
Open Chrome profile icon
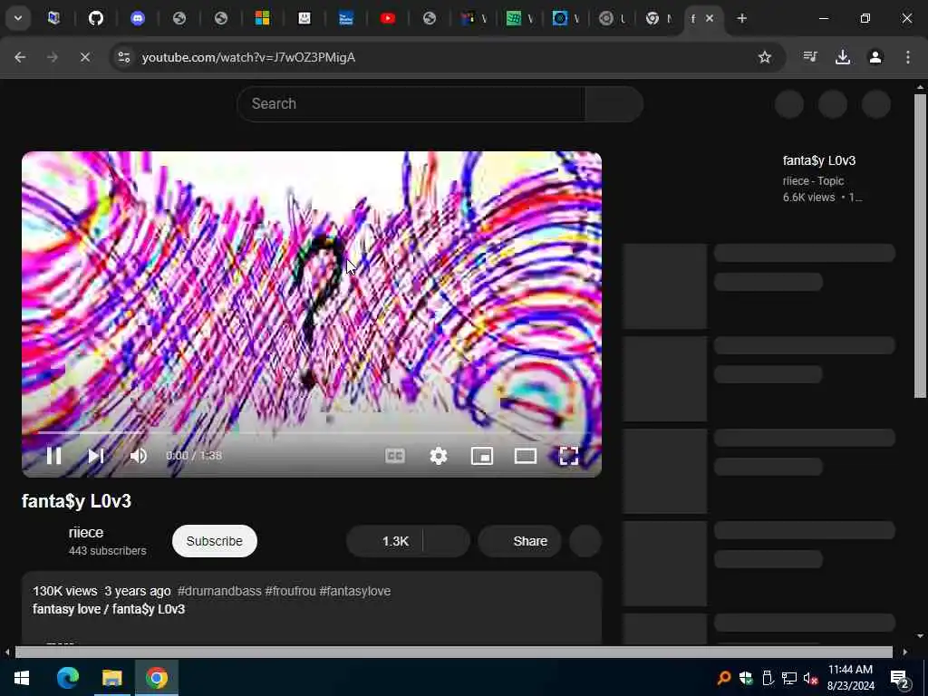pos(875,57)
